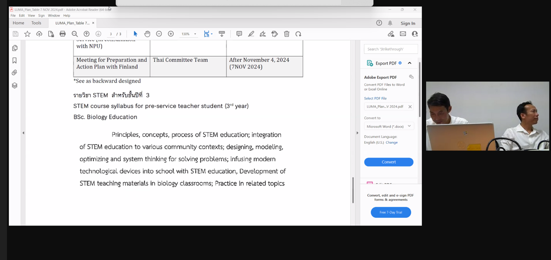Open the Bookmarks side panel

click(x=14, y=61)
